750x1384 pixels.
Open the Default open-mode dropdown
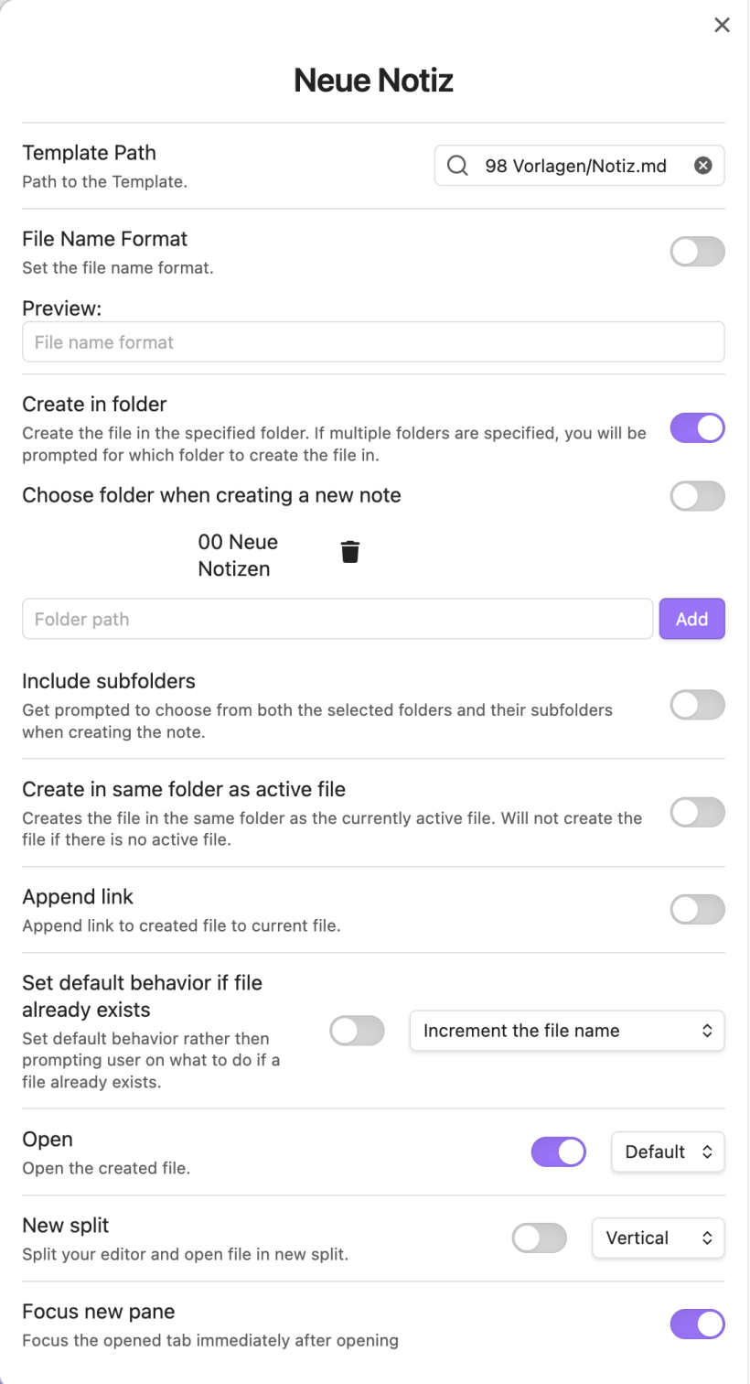click(x=668, y=1152)
